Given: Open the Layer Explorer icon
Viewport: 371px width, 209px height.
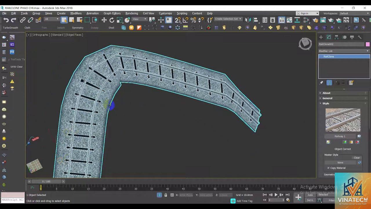Looking at the screenshot, I should pos(273,20).
